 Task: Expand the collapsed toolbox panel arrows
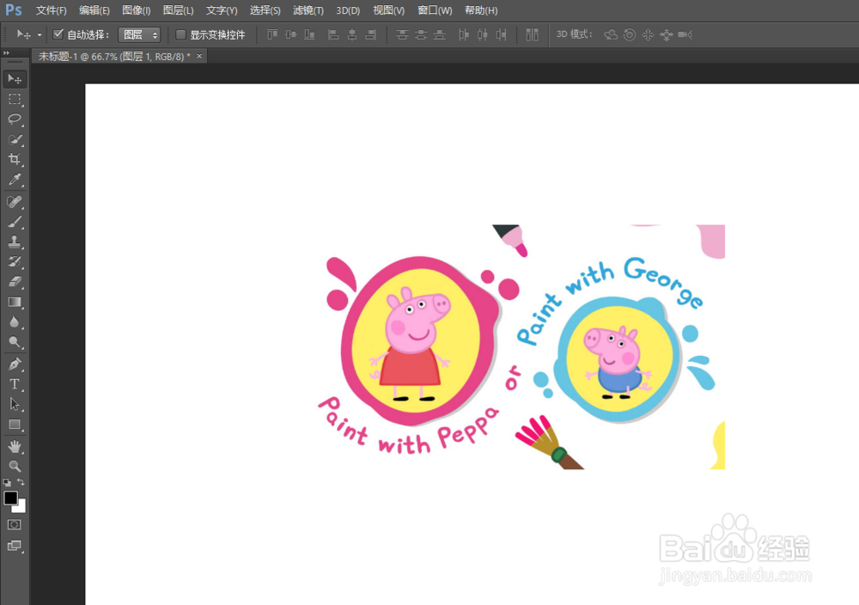[6, 52]
